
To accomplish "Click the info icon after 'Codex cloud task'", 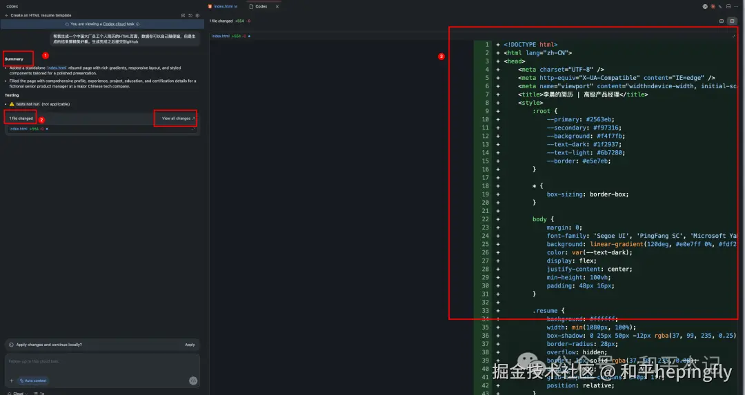I will pos(138,23).
